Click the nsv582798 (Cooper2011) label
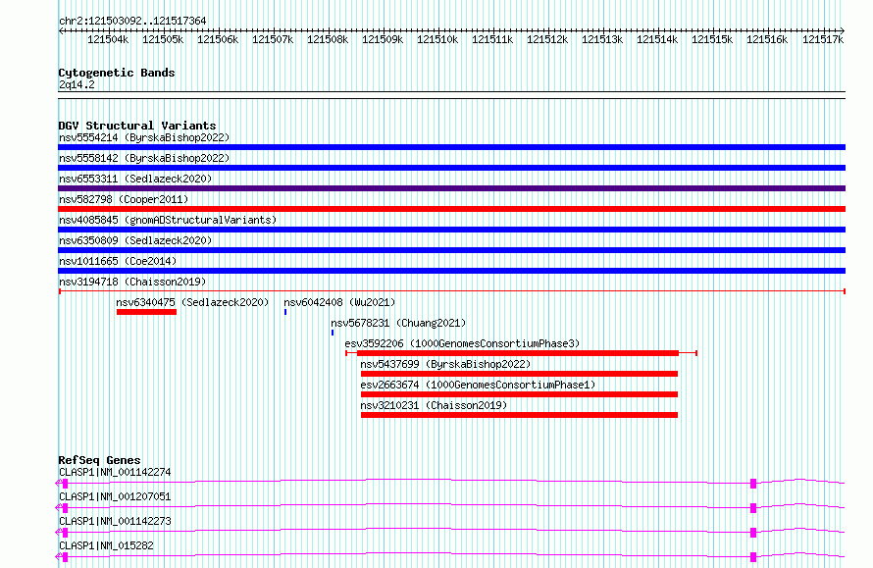 coord(124,199)
